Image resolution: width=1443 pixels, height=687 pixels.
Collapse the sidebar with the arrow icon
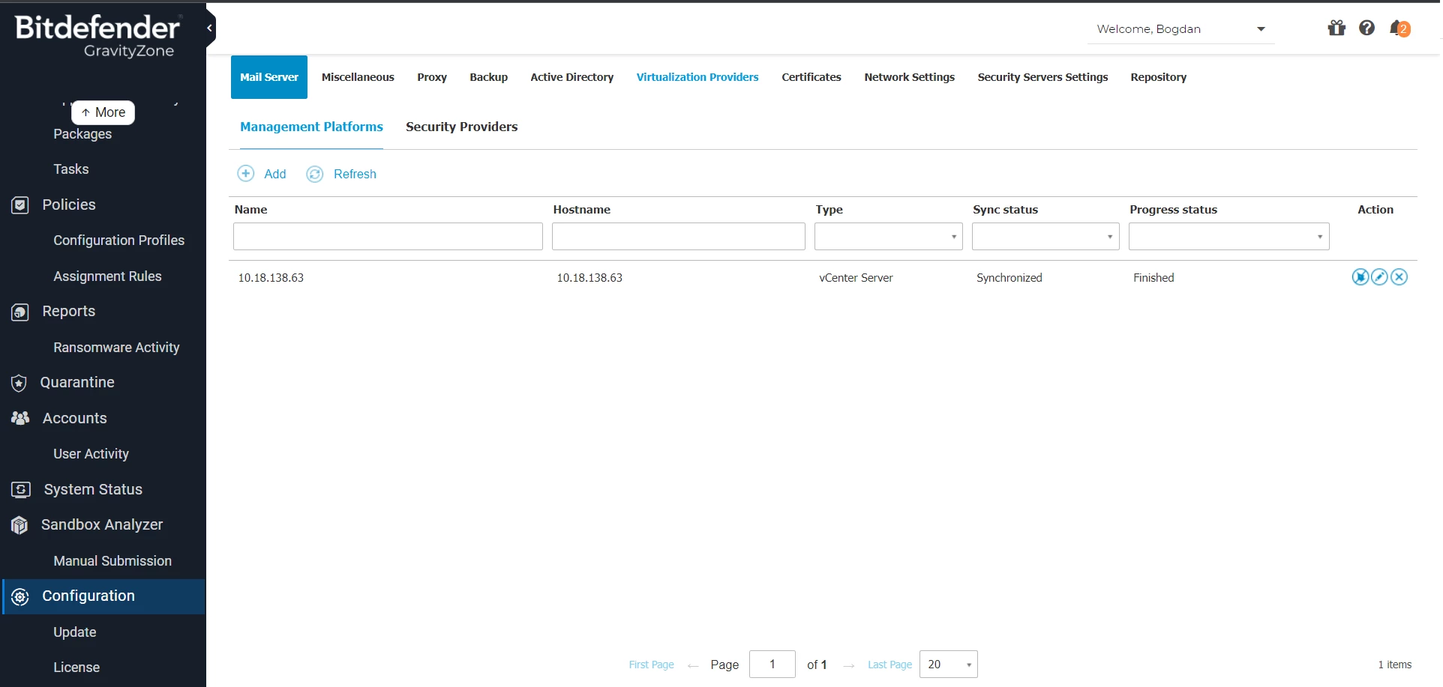(210, 28)
